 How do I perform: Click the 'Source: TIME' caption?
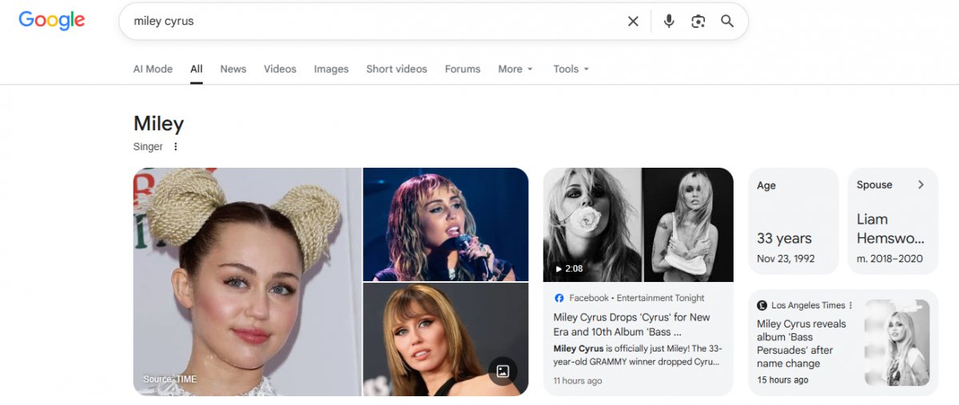coord(170,379)
